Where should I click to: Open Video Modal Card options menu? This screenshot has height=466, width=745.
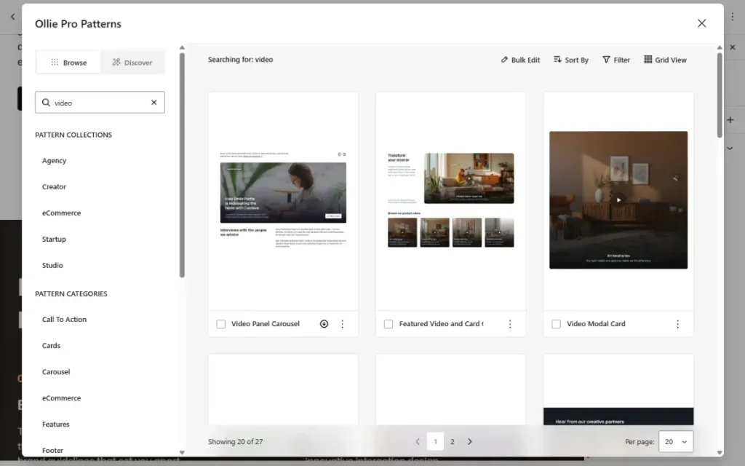click(x=678, y=324)
